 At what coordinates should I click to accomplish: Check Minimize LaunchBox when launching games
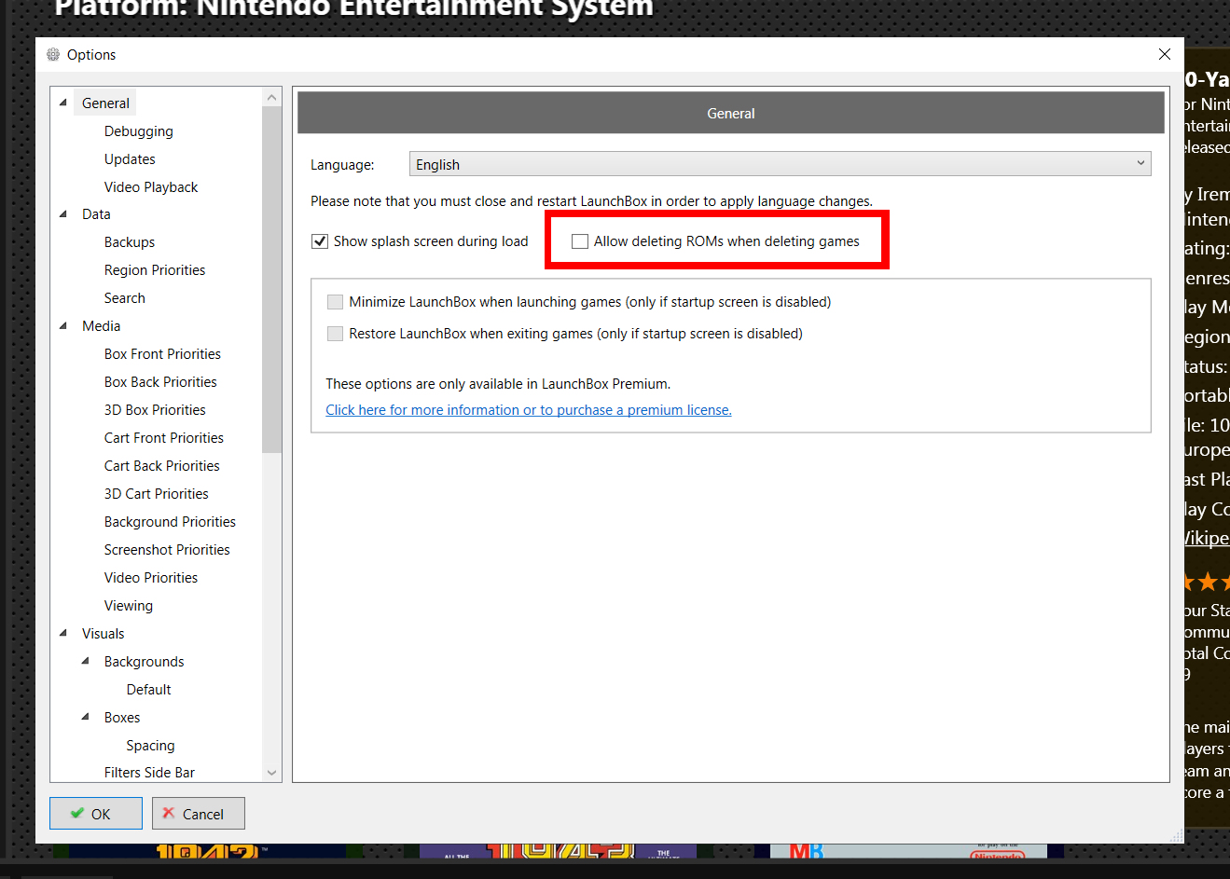[335, 302]
